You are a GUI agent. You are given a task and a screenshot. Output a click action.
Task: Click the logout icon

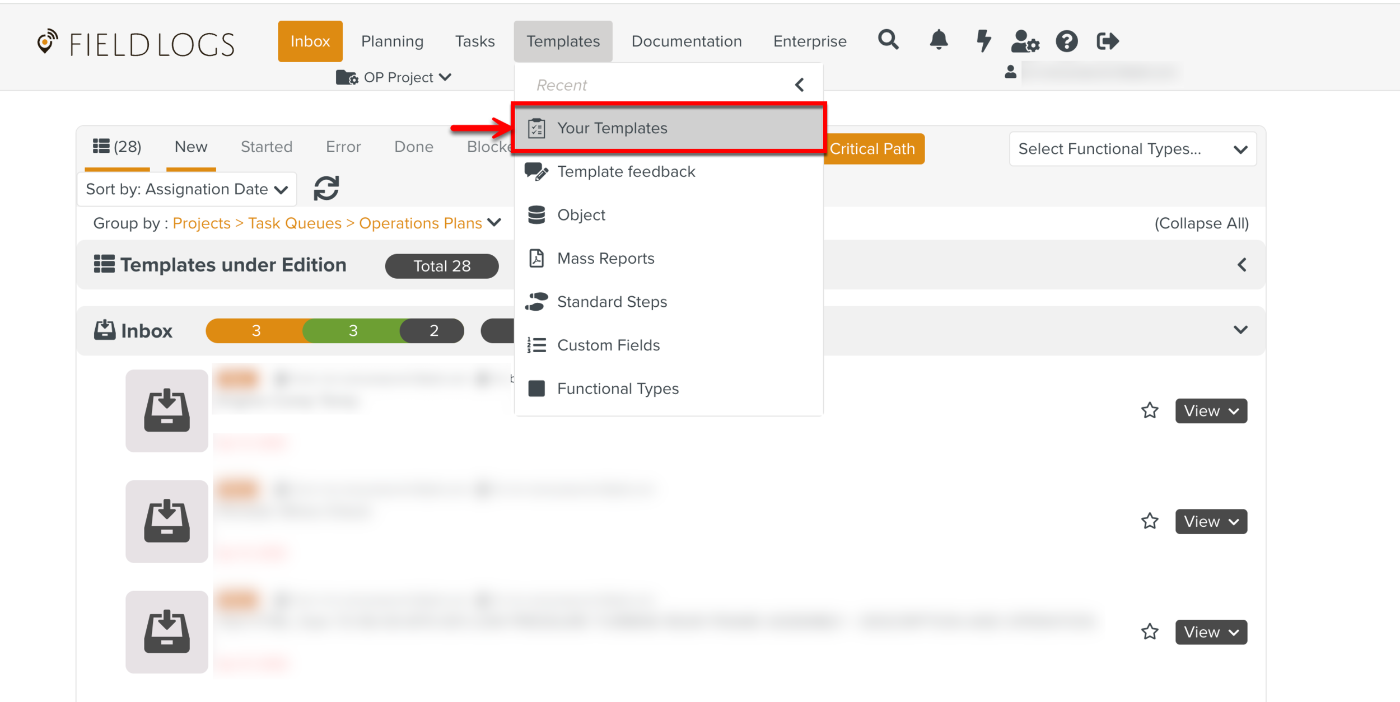(x=1107, y=41)
